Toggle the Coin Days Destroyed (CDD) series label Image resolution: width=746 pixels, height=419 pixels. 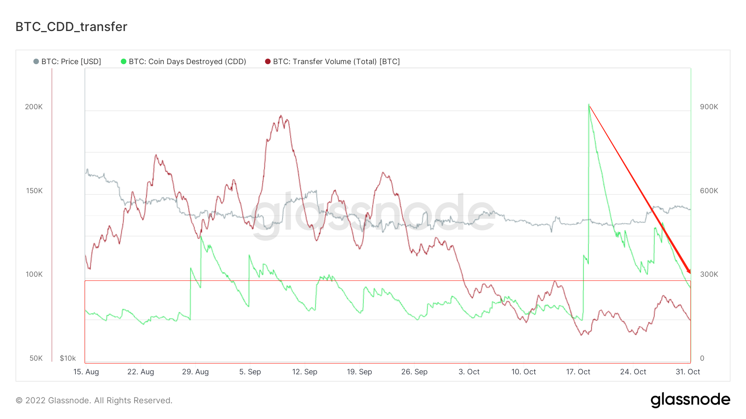click(x=187, y=62)
